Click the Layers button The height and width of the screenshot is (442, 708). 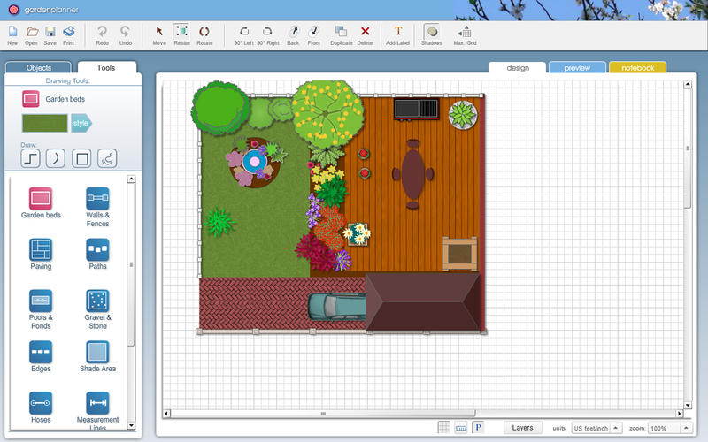(x=522, y=428)
